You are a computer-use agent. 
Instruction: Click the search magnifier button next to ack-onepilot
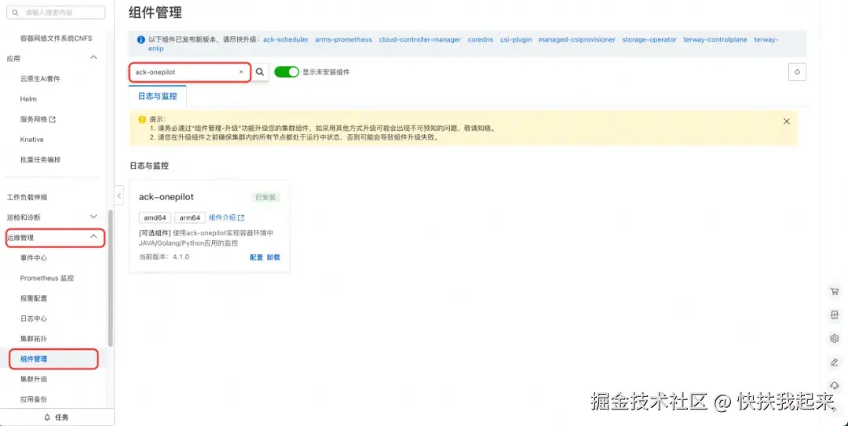pos(260,71)
